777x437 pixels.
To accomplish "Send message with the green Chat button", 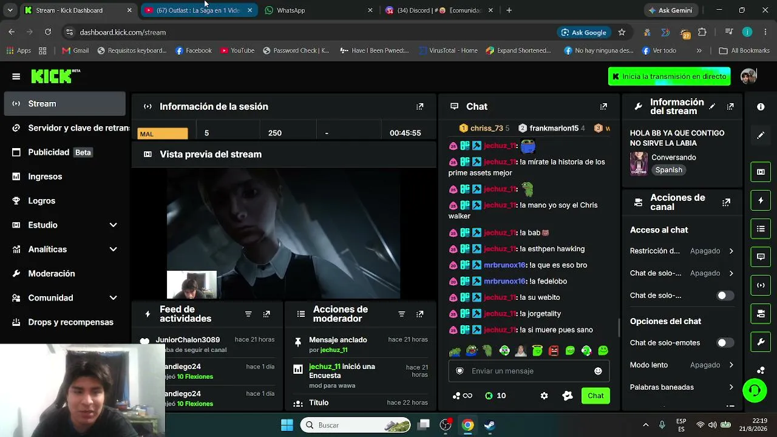I will point(595,396).
